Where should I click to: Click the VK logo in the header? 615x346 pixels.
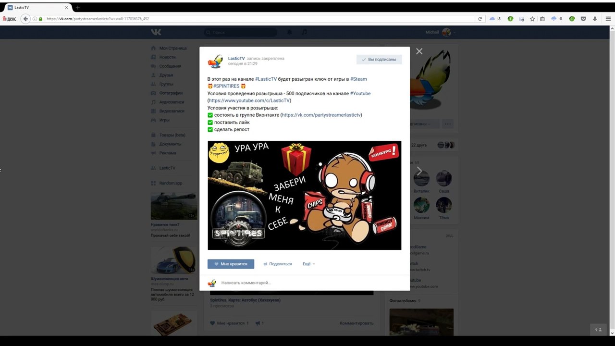click(x=156, y=32)
